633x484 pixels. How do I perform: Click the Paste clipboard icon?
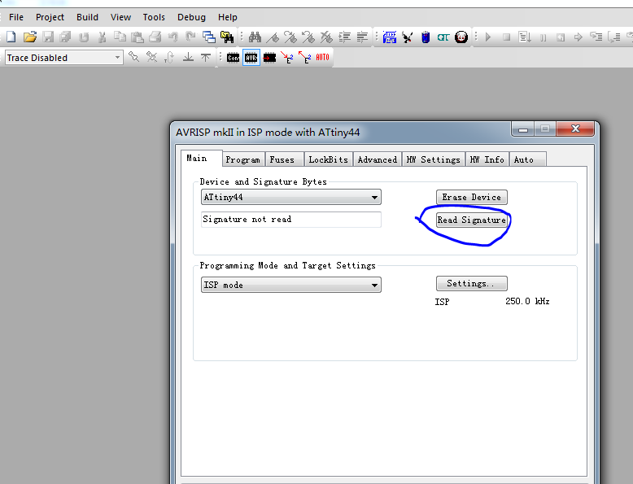pyautogui.click(x=138, y=37)
